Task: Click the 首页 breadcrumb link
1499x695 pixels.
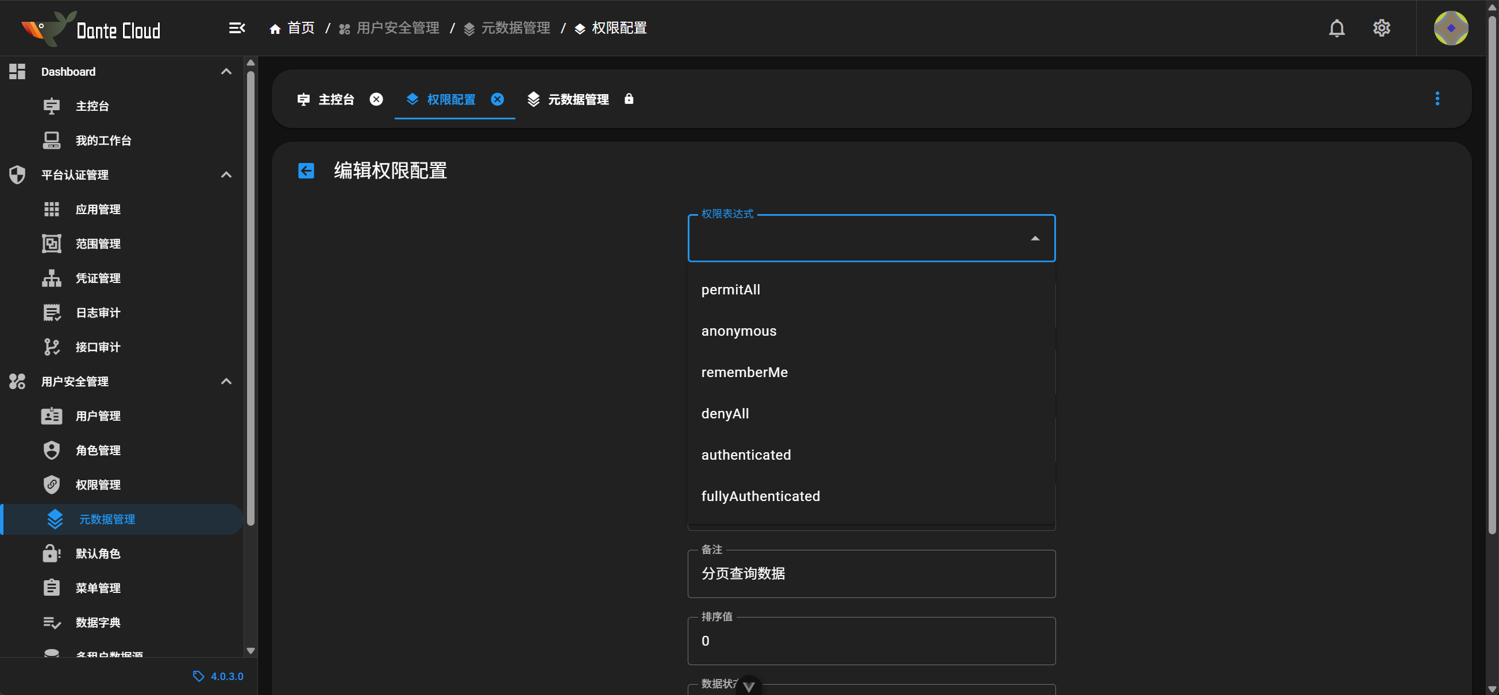Action: (x=301, y=28)
